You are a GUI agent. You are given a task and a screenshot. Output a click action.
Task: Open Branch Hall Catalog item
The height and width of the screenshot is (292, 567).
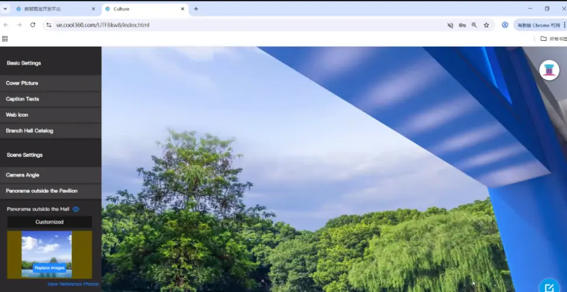(x=51, y=131)
